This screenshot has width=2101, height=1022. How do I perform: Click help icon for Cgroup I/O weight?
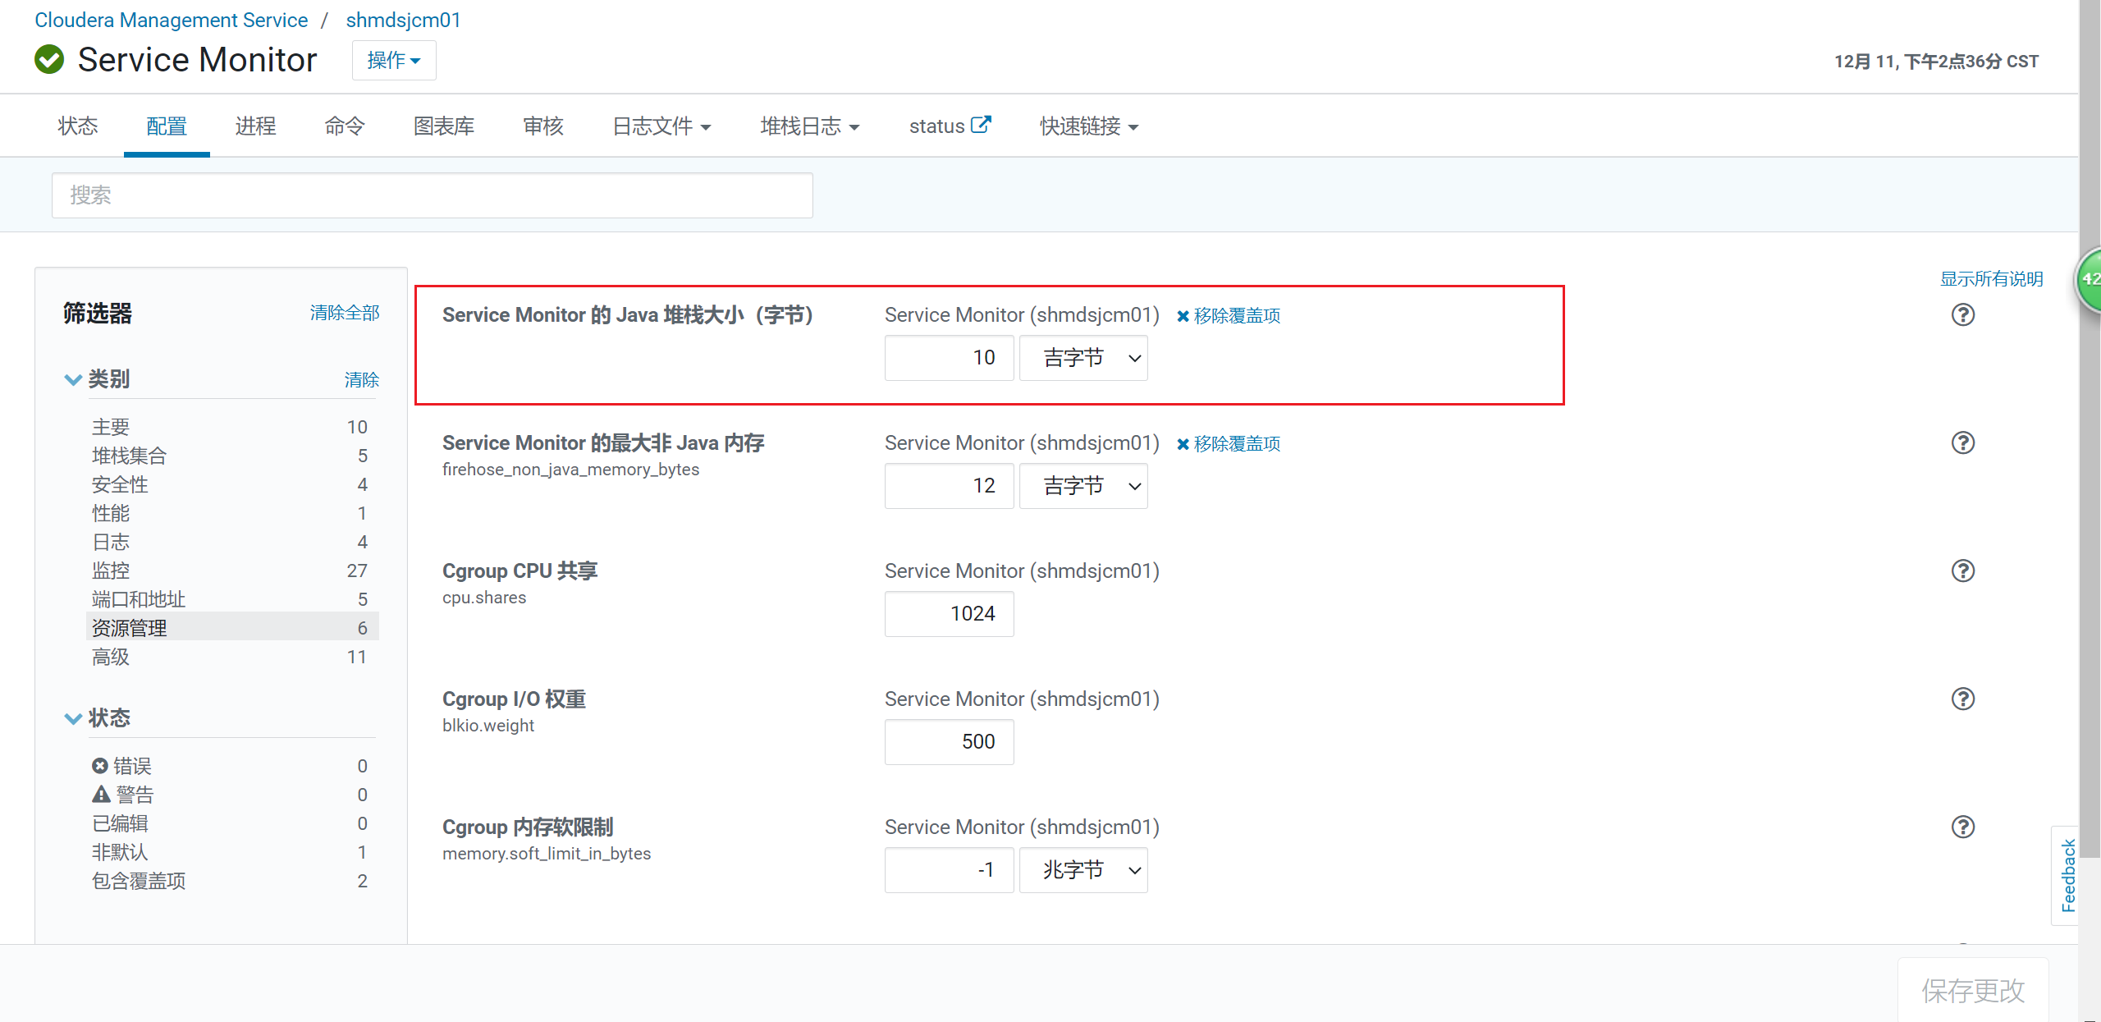pos(1962,699)
